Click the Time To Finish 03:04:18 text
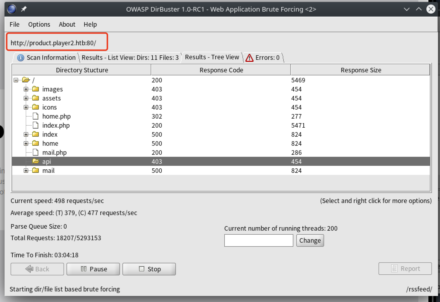The height and width of the screenshot is (302, 440). point(44,255)
